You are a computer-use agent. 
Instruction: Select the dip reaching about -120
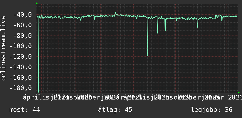tap(147, 55)
